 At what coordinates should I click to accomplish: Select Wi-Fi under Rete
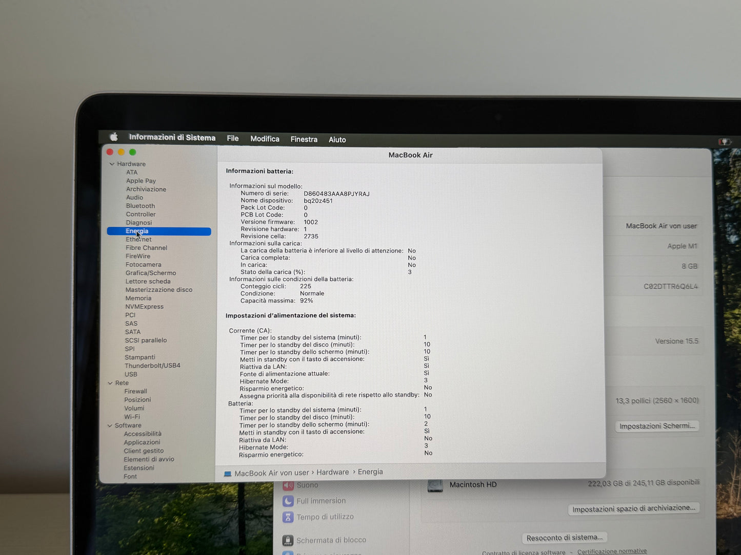pos(132,417)
